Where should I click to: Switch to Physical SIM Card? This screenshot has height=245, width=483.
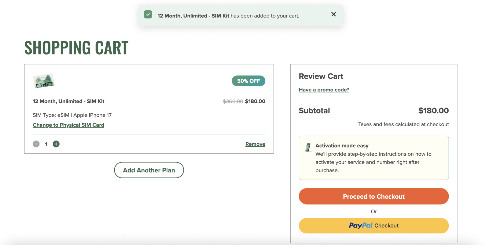tap(68, 125)
